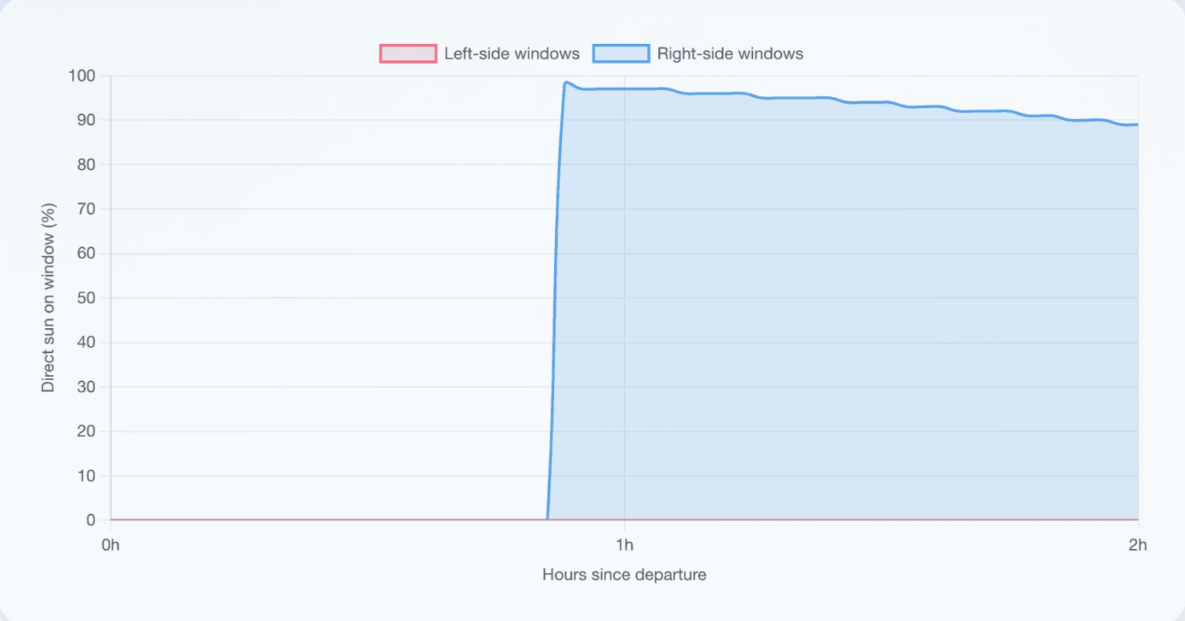Click the Direct sun on window axis title
The height and width of the screenshot is (621, 1185).
[x=49, y=298]
